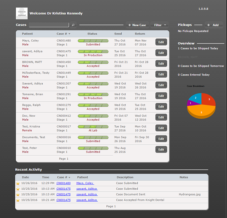Edit case CN001307 Sawant, Aditya
The height and width of the screenshot is (218, 227).
(x=161, y=85)
